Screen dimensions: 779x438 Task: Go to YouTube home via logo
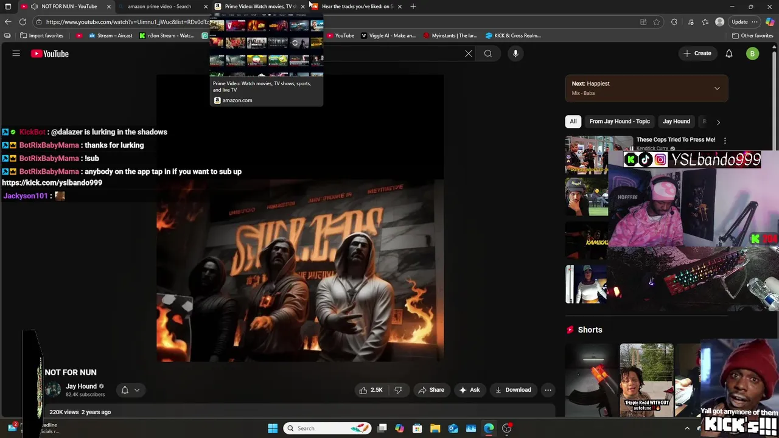pyautogui.click(x=50, y=54)
